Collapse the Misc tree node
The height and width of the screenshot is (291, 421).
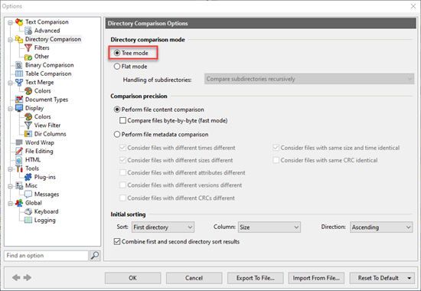[10, 186]
